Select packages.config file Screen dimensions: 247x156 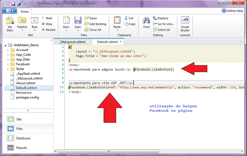pyautogui.click(x=27, y=97)
